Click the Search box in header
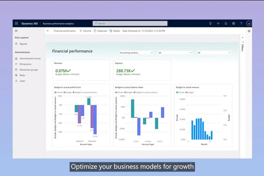The height and width of the screenshot is (176, 264). (130, 23)
